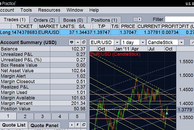Detach the Account Summary panel

tap(84, 42)
